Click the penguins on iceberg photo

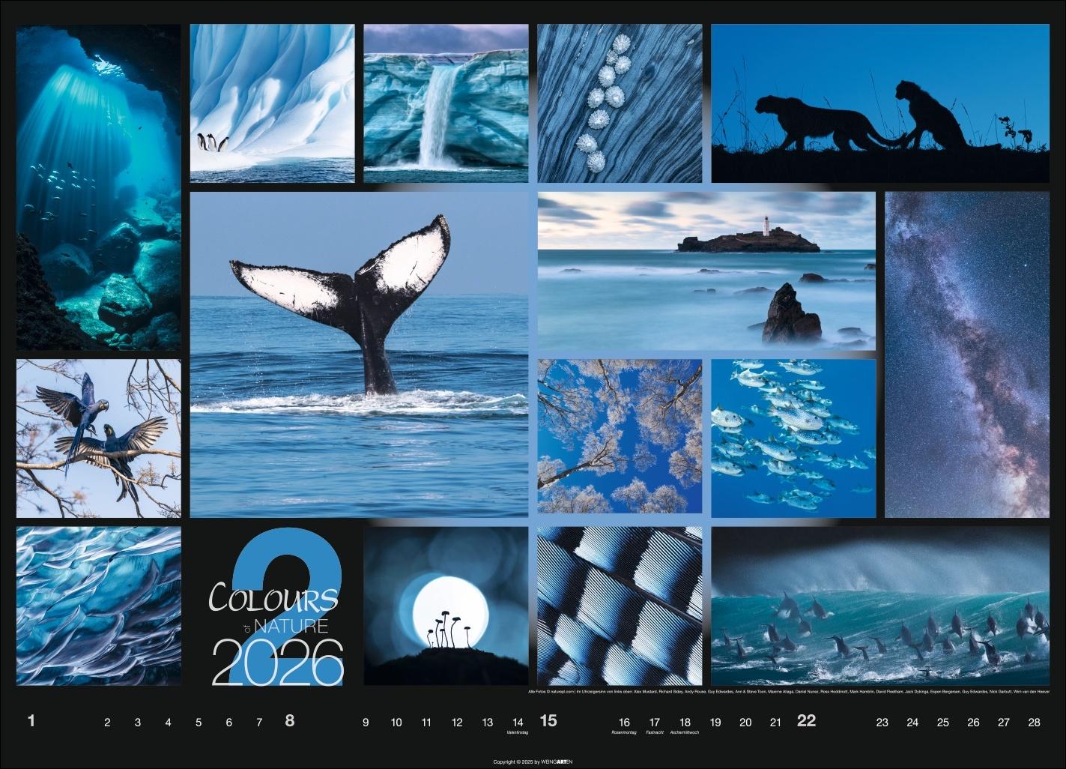click(272, 103)
